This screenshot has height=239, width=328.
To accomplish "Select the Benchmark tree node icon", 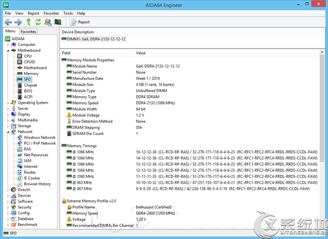I will (x=14, y=225).
